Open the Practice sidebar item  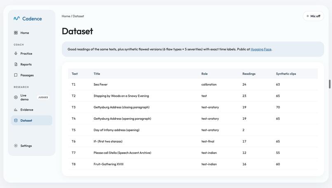[x=32, y=53]
